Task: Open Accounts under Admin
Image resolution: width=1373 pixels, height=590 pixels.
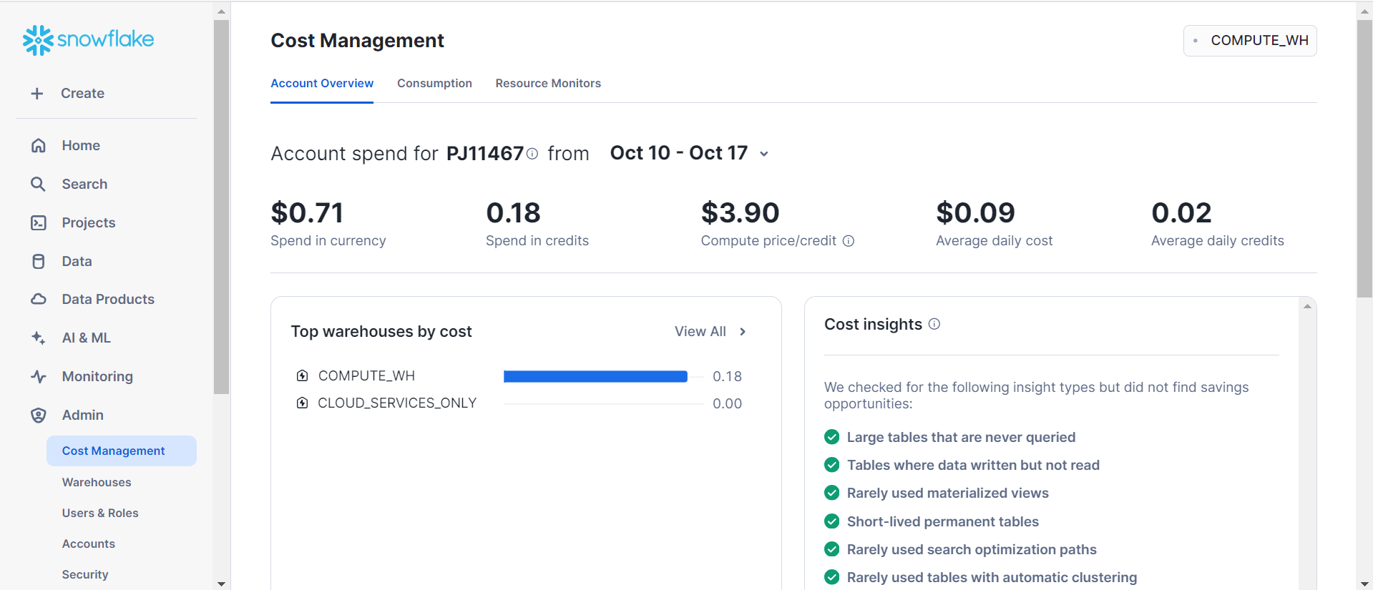Action: 89,544
